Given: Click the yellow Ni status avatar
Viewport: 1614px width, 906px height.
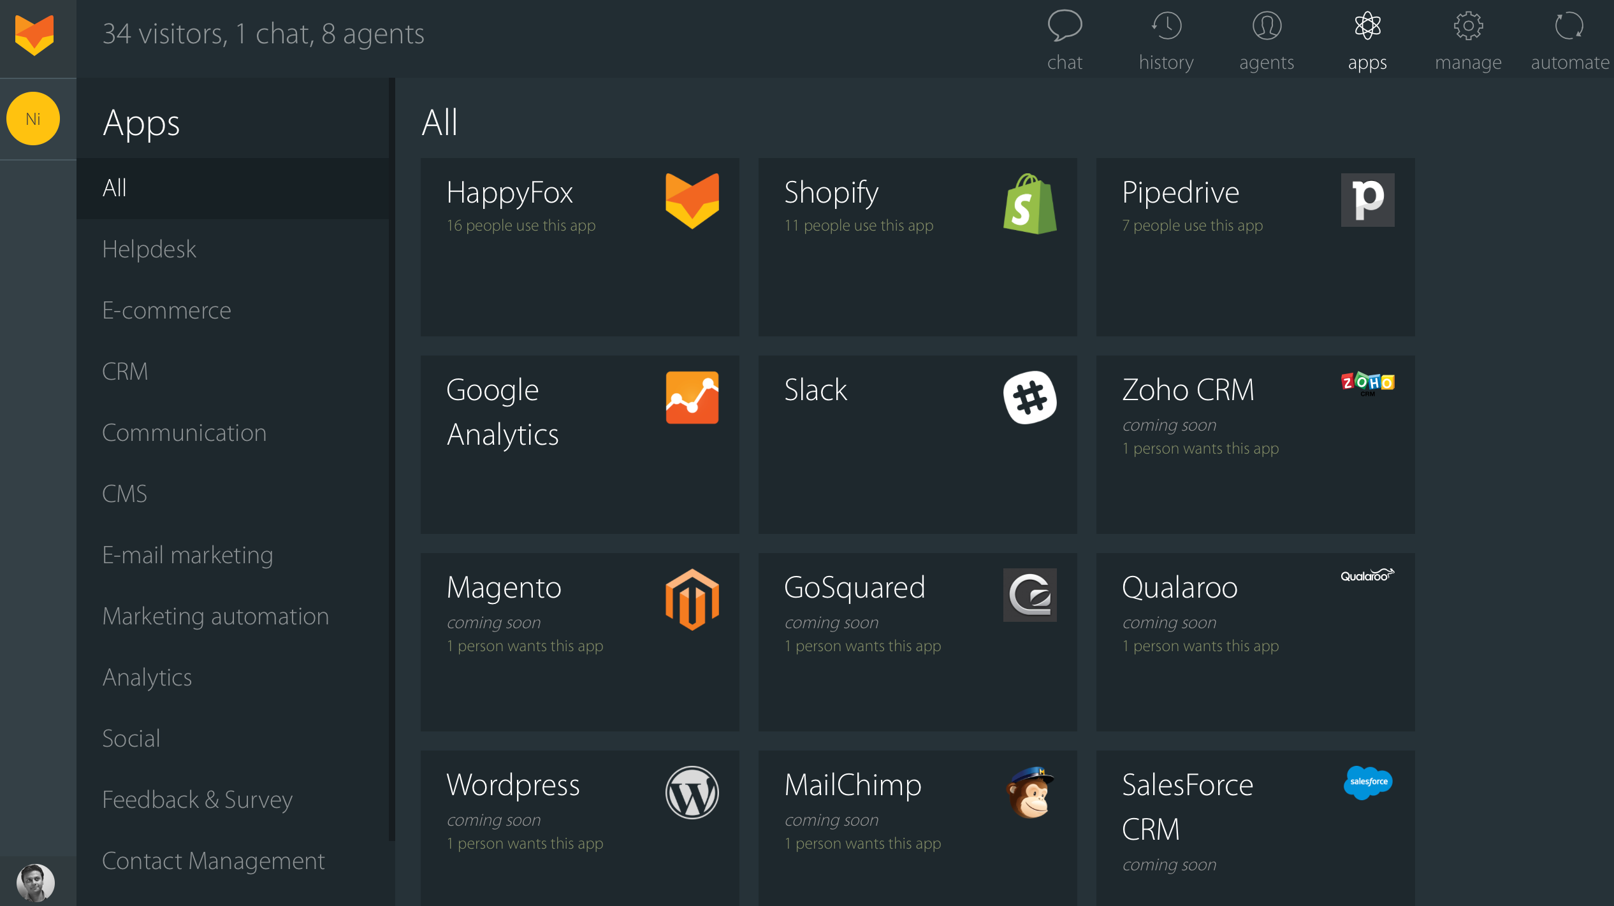Looking at the screenshot, I should [33, 119].
